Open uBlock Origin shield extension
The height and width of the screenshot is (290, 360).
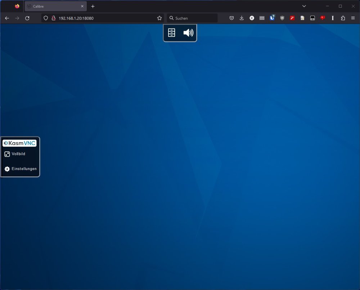pos(282,18)
